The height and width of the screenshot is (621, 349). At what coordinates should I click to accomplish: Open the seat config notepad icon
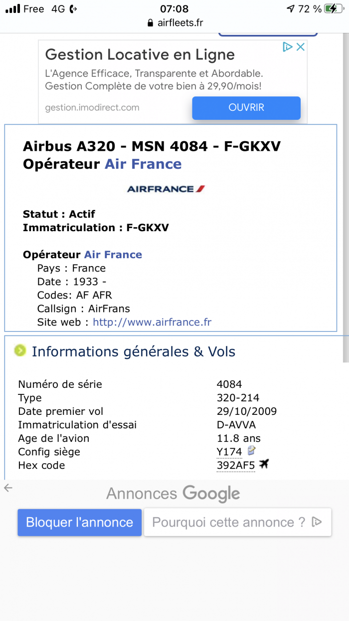coord(252,451)
